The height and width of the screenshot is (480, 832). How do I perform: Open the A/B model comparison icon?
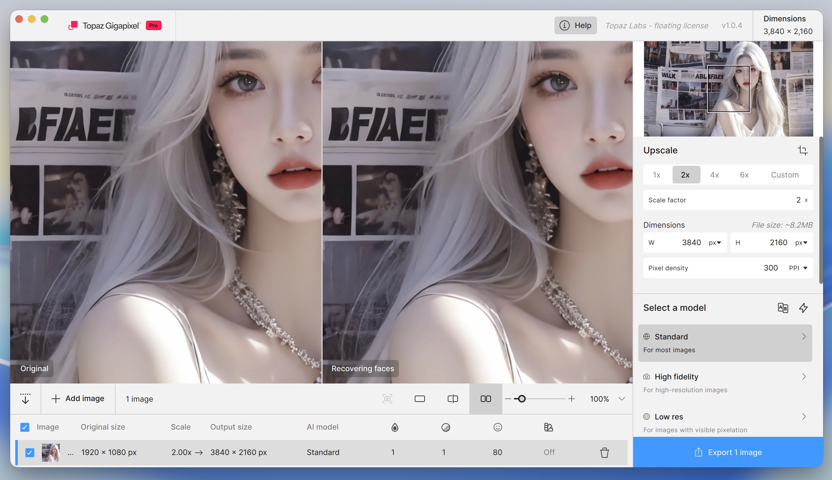(x=782, y=308)
